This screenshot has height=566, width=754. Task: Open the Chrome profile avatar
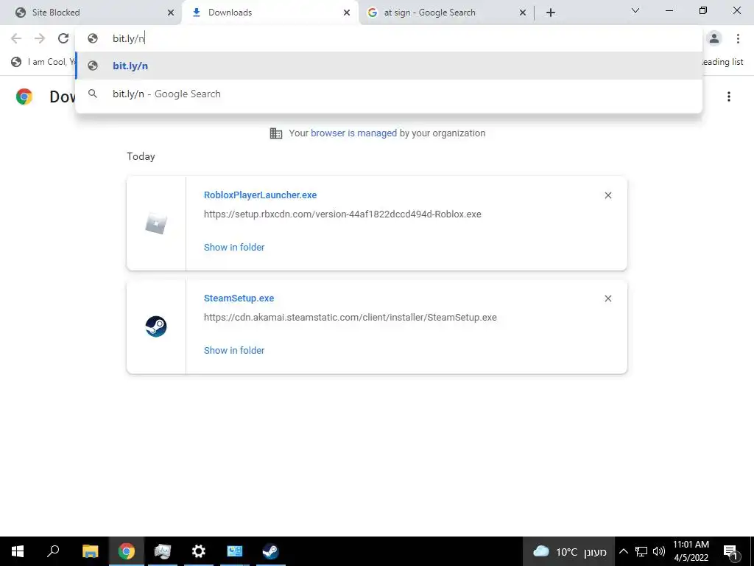[x=714, y=38]
